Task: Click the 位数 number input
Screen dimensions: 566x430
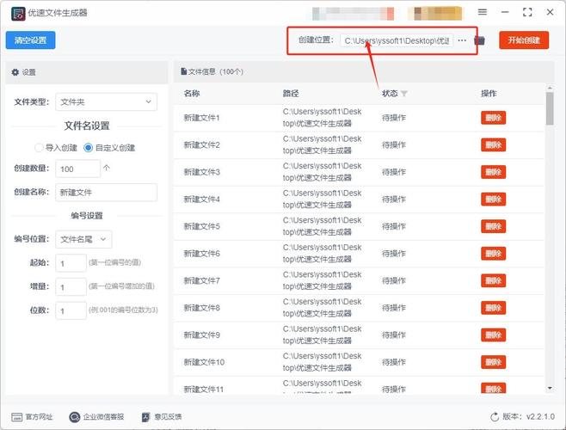Action: [71, 310]
